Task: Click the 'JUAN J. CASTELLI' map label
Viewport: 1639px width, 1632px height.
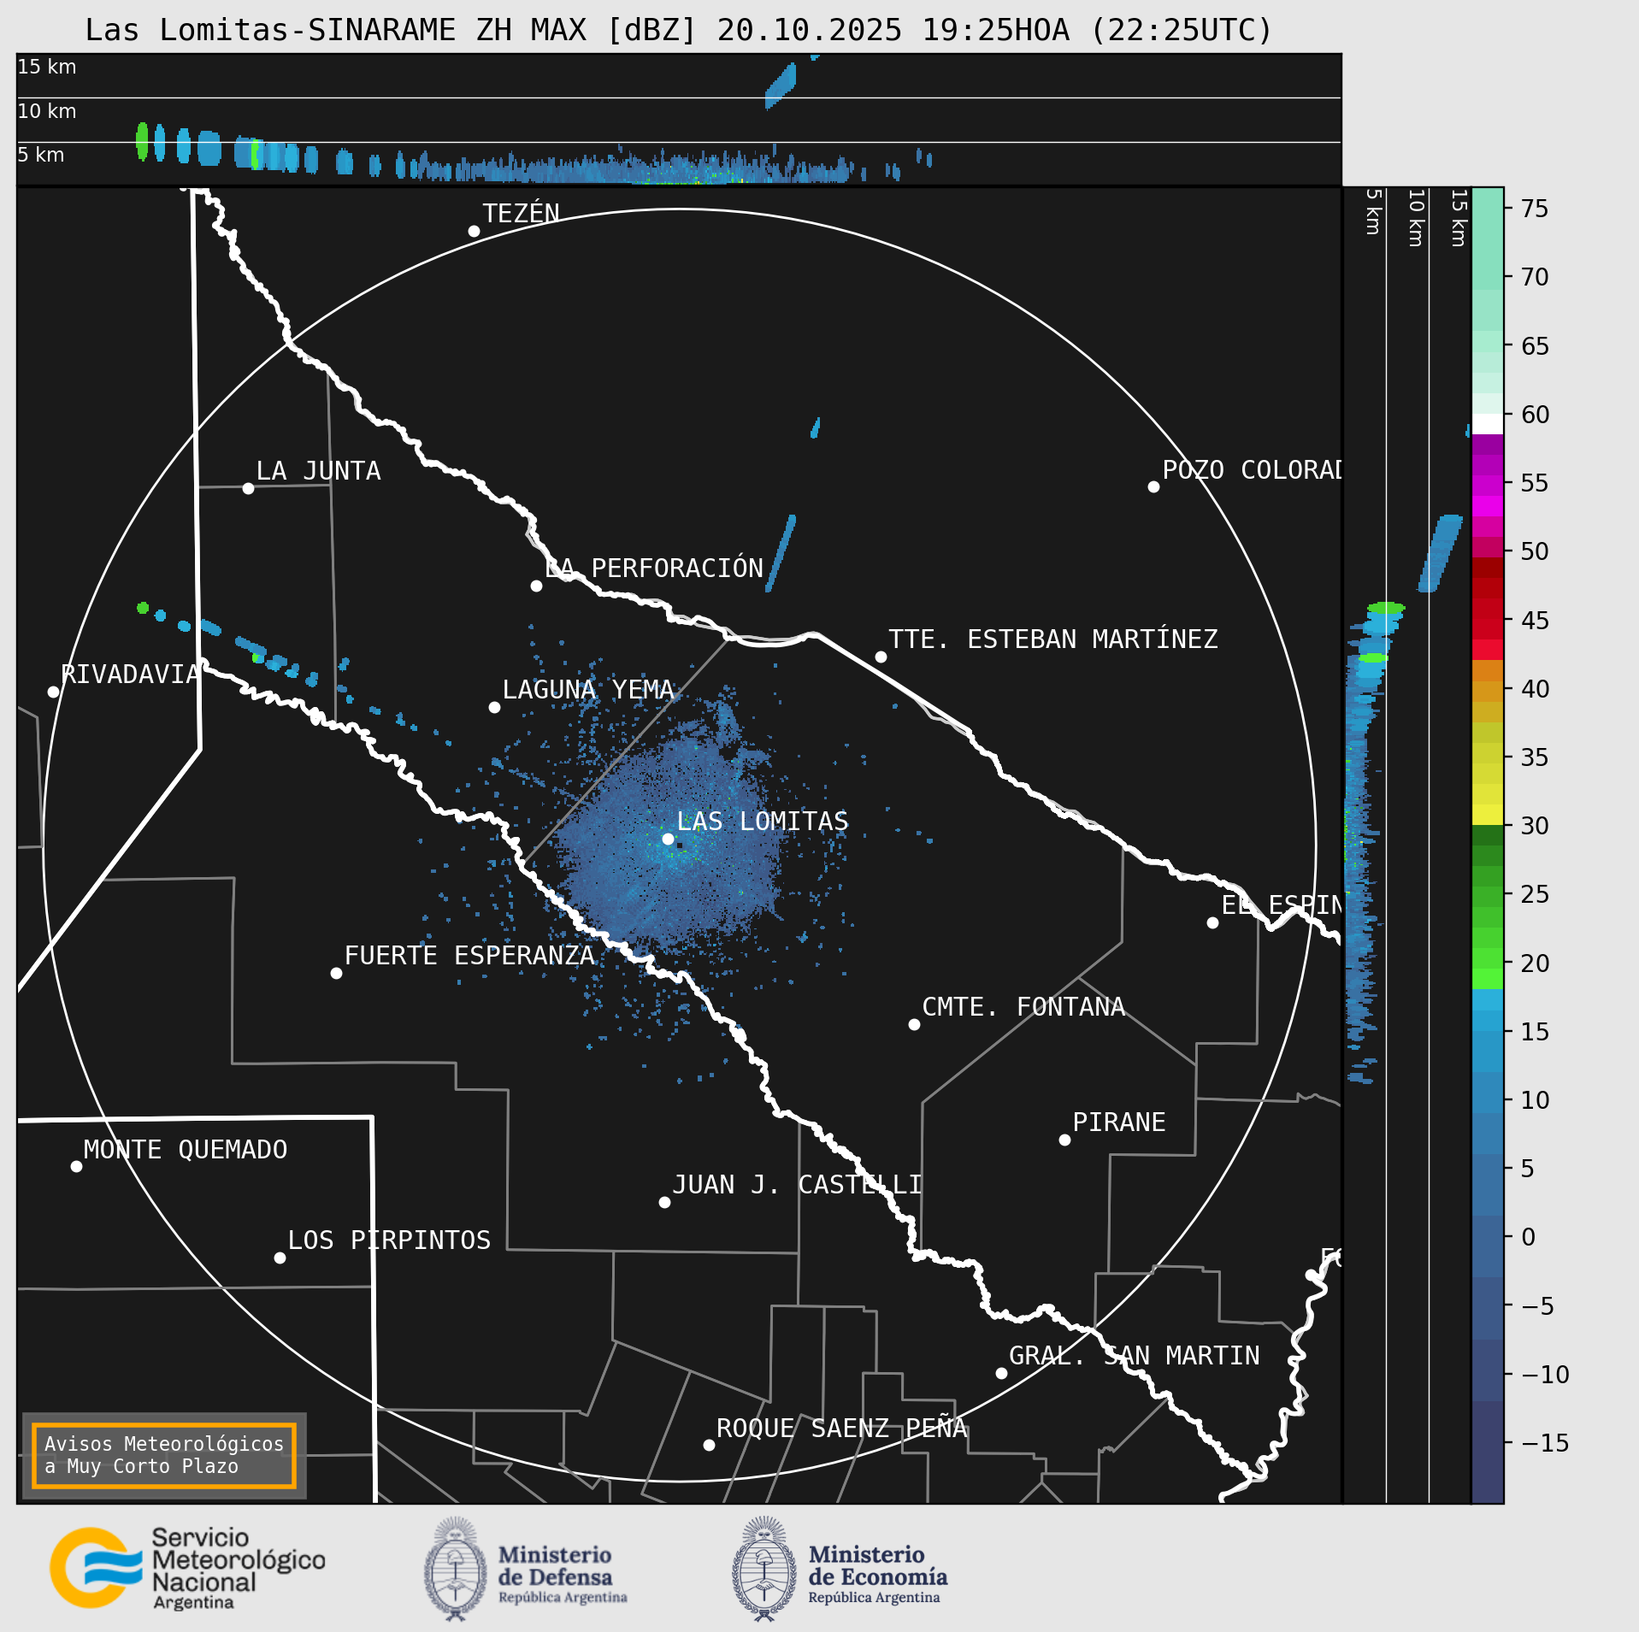Action: click(x=797, y=1184)
